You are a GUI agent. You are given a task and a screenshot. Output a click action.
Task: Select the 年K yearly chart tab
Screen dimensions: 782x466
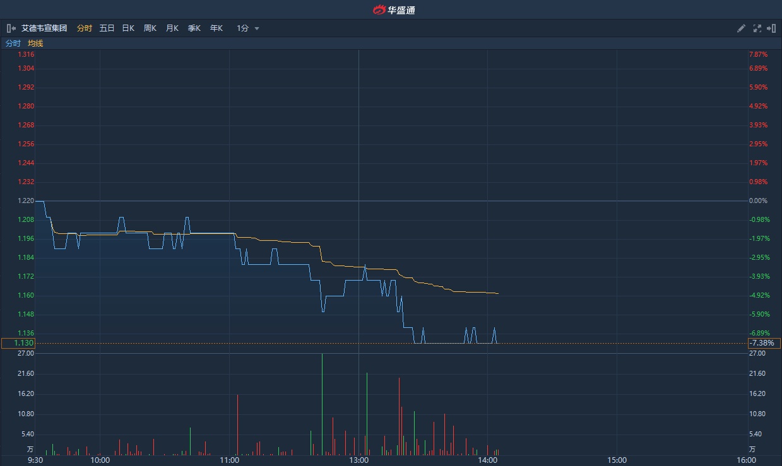216,28
